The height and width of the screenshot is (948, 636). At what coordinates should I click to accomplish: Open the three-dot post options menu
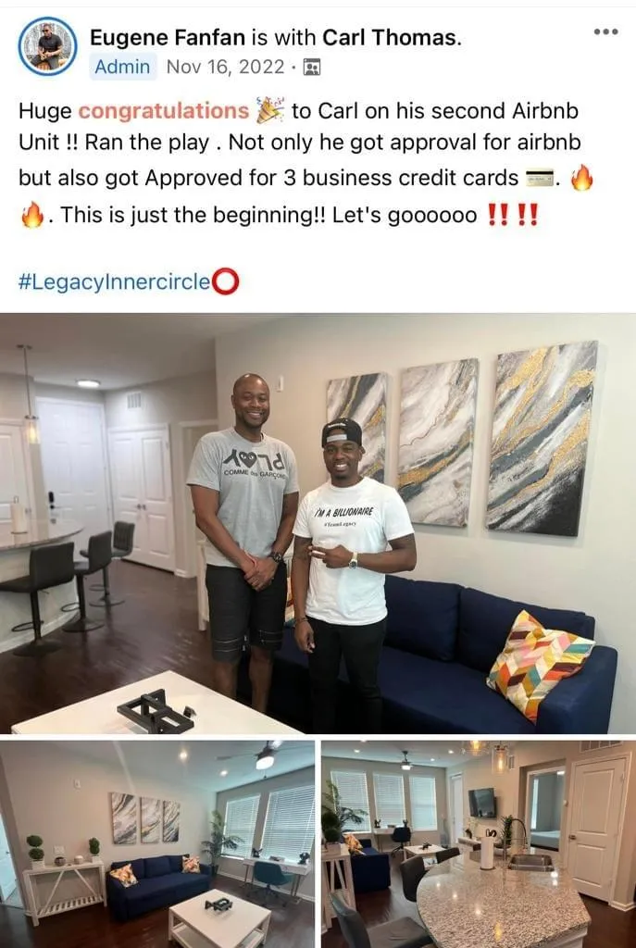pos(605,31)
